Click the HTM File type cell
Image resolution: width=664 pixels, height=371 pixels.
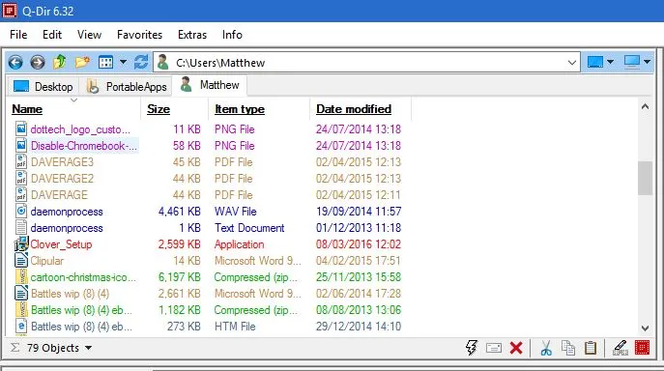pos(235,327)
